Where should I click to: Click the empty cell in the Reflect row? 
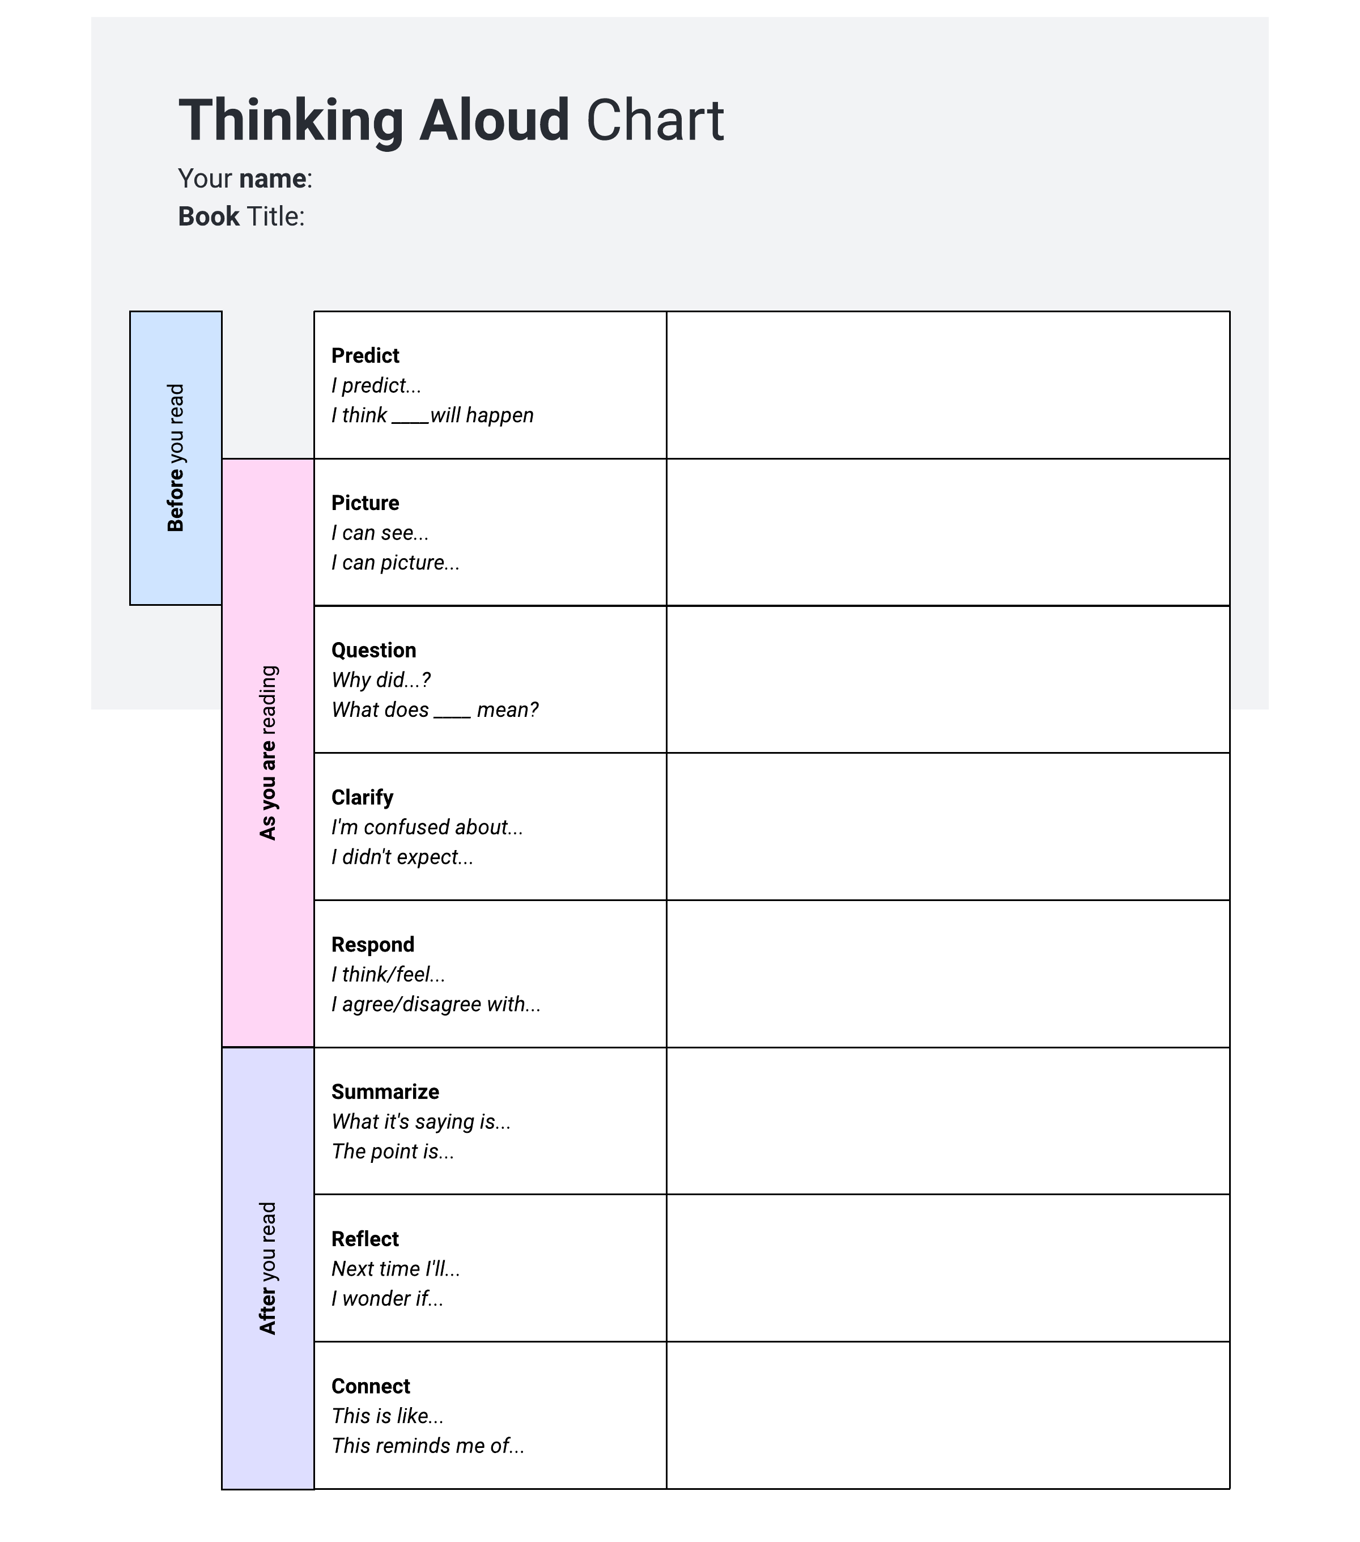tap(947, 1267)
